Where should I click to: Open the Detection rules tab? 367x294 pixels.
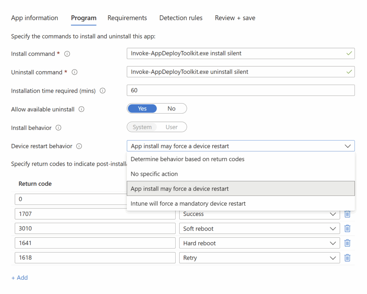181,18
